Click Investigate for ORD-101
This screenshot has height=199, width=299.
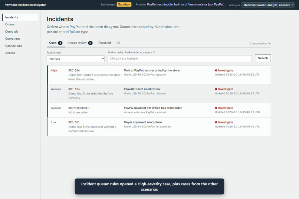226,122
